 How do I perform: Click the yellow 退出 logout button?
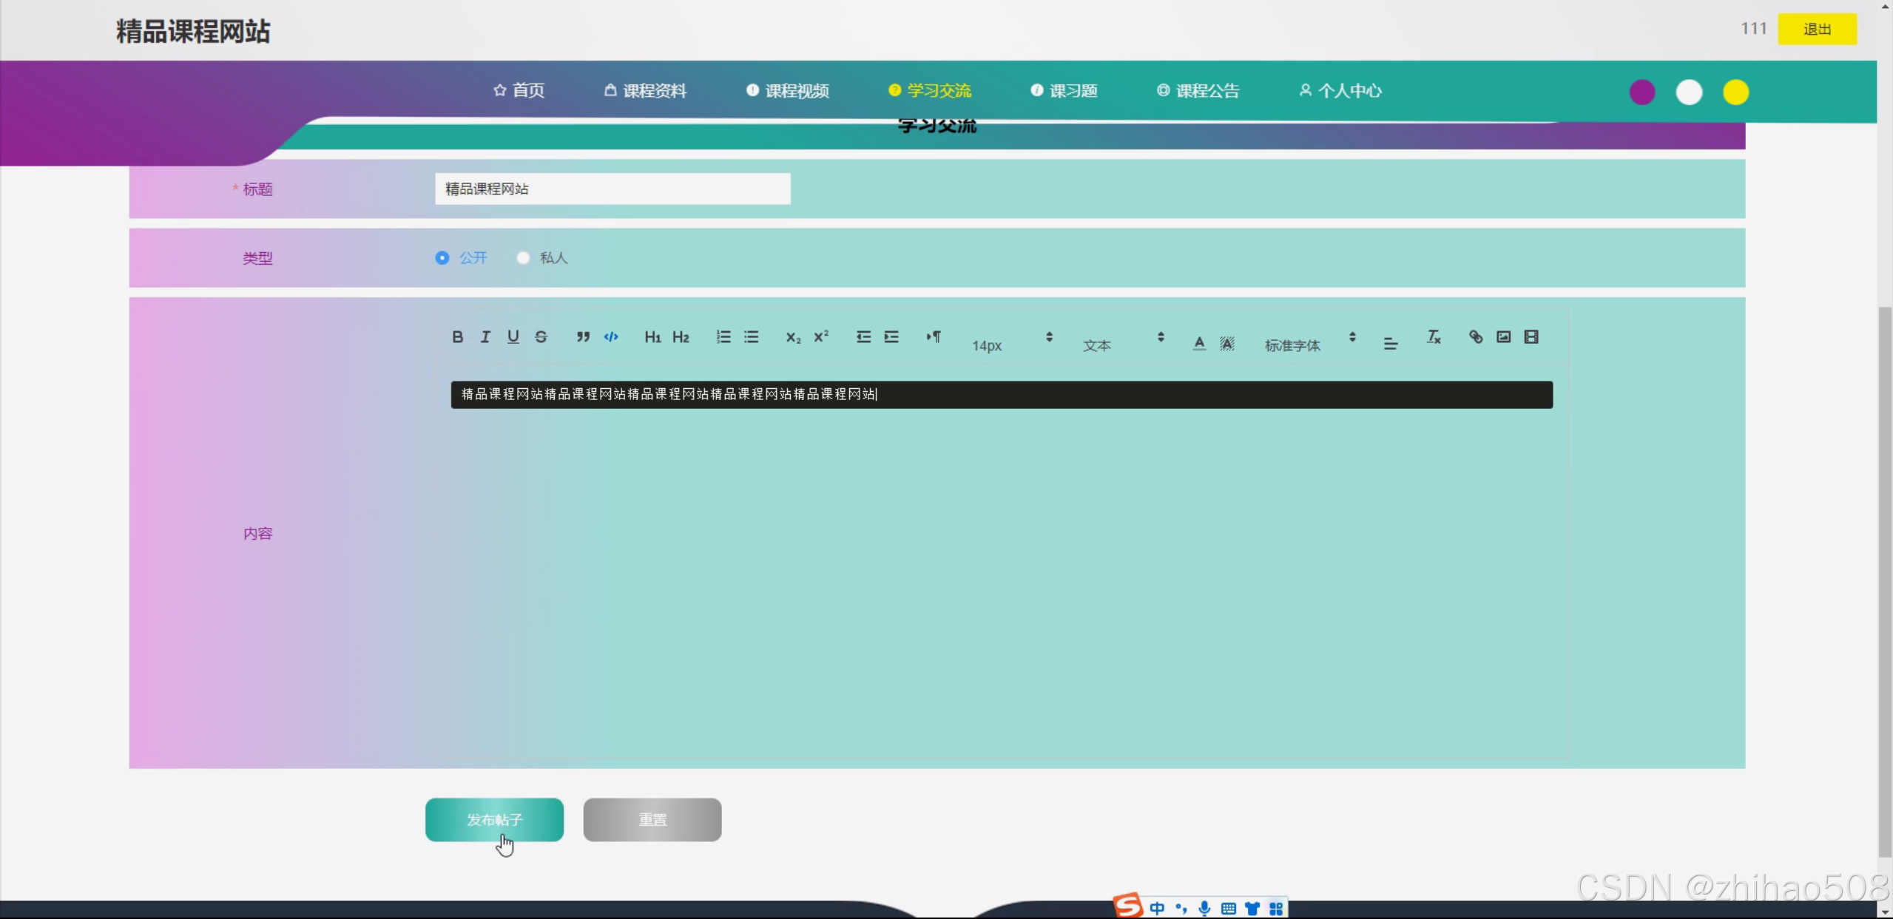[1817, 30]
